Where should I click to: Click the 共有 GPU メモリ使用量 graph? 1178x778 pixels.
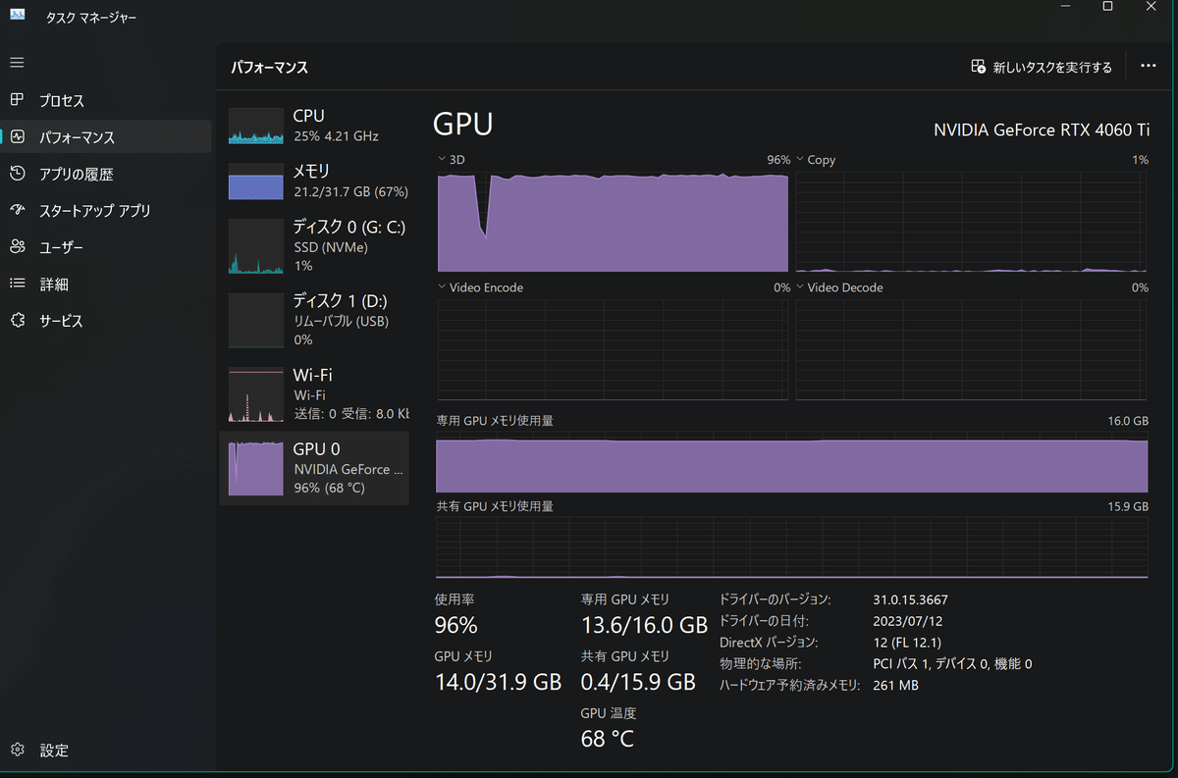[x=792, y=546]
